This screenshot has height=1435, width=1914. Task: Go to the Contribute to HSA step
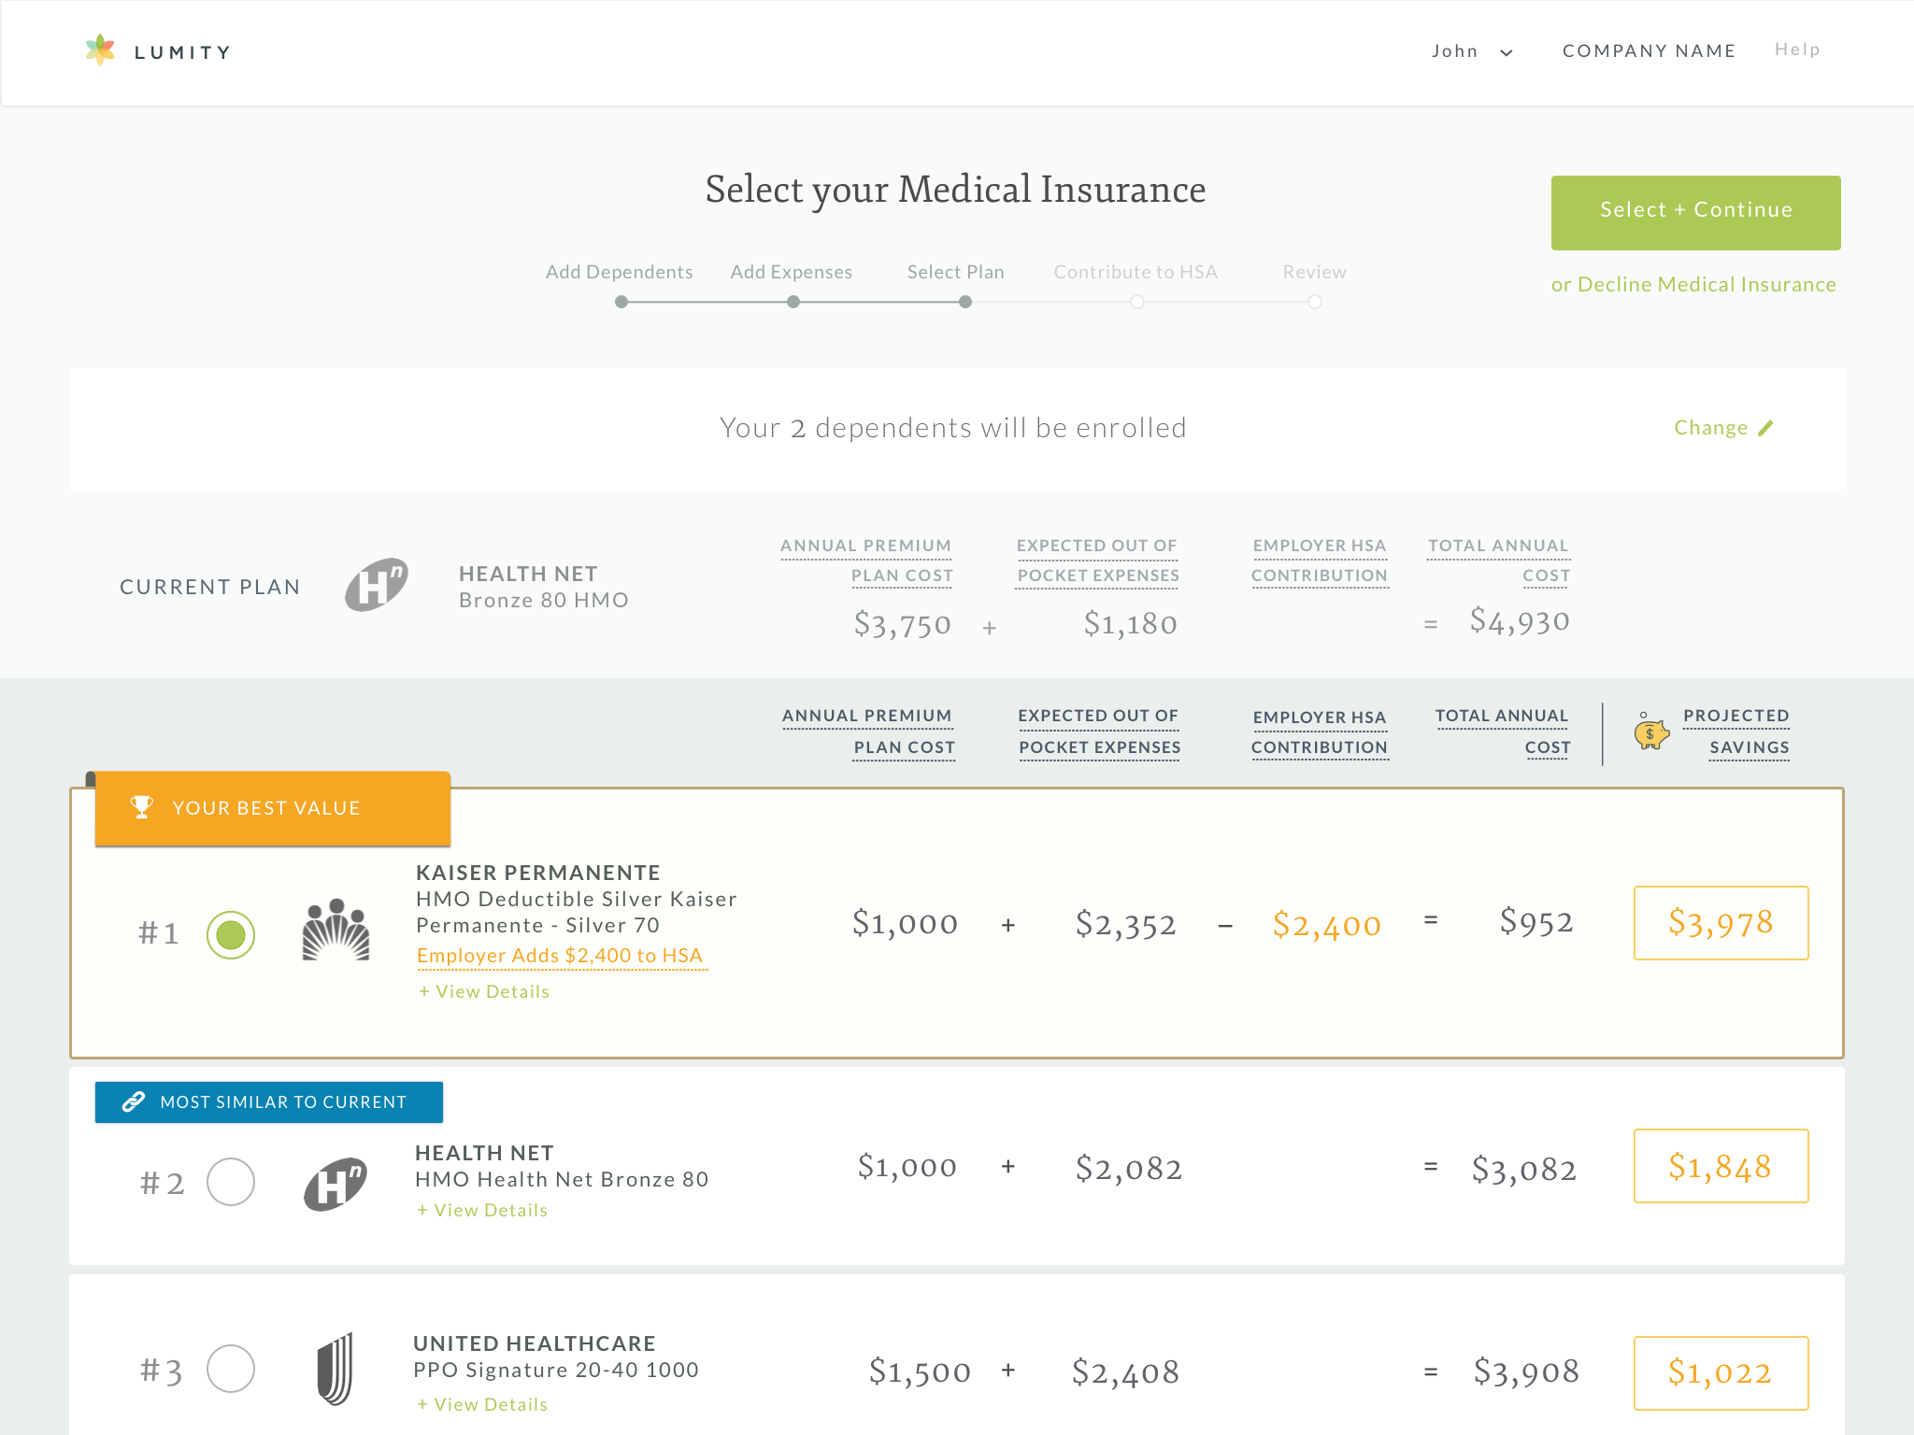pos(1136,272)
